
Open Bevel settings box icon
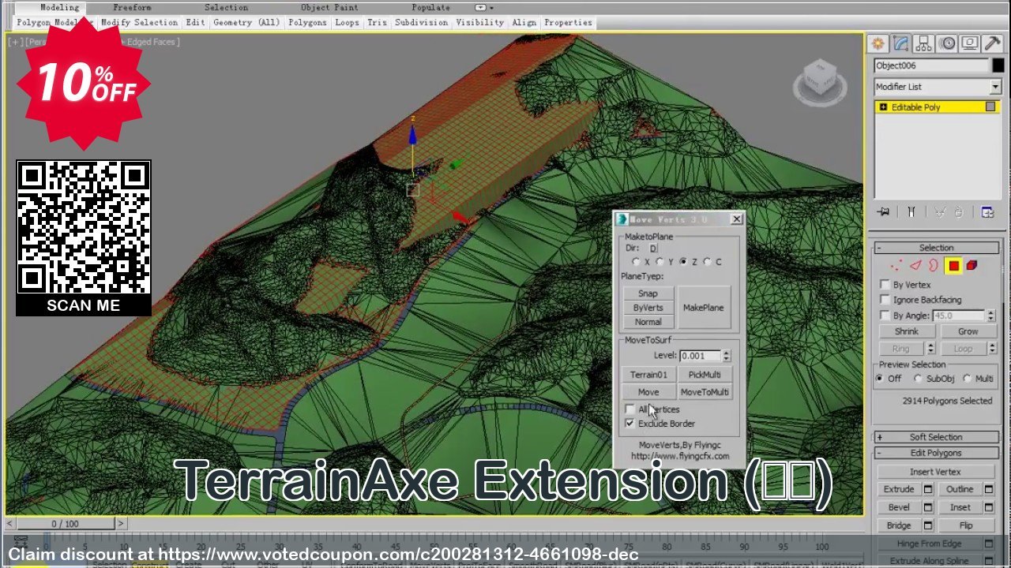coord(928,507)
